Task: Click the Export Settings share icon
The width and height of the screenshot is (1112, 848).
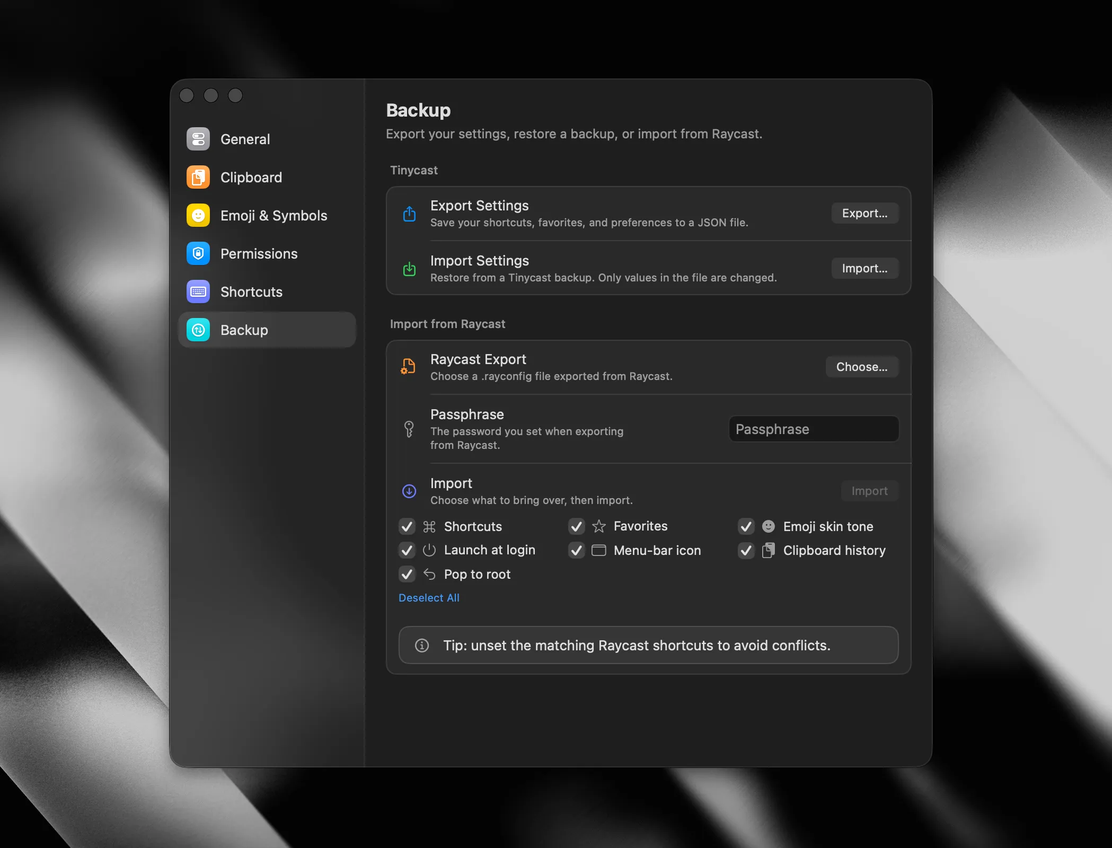Action: click(x=409, y=214)
